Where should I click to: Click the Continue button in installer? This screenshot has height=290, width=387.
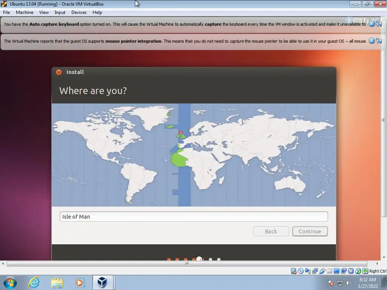click(310, 231)
